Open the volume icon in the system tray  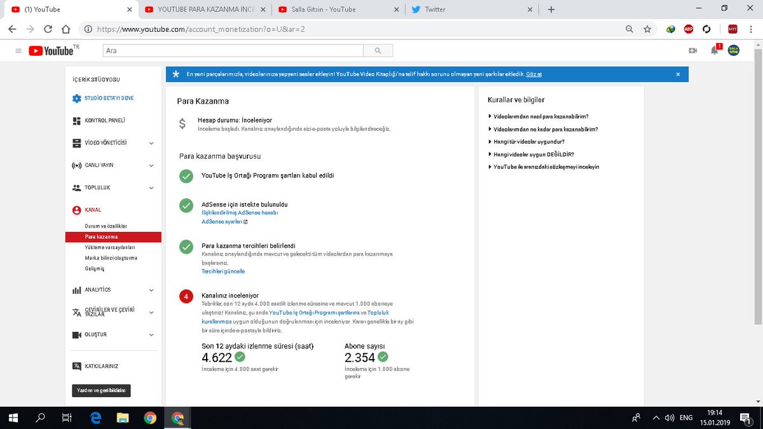[x=669, y=418]
